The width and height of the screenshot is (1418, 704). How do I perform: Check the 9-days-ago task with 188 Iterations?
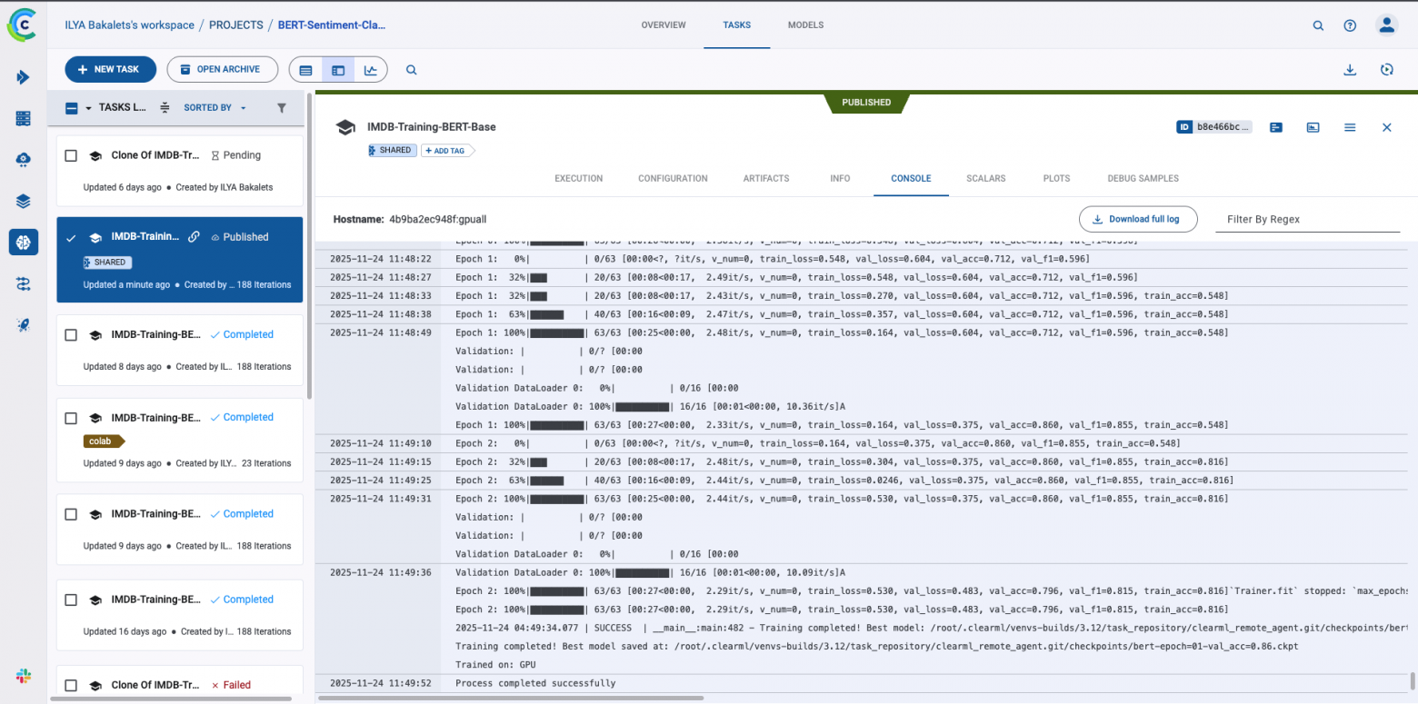click(x=71, y=514)
